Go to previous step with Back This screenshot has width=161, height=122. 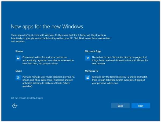120,106
